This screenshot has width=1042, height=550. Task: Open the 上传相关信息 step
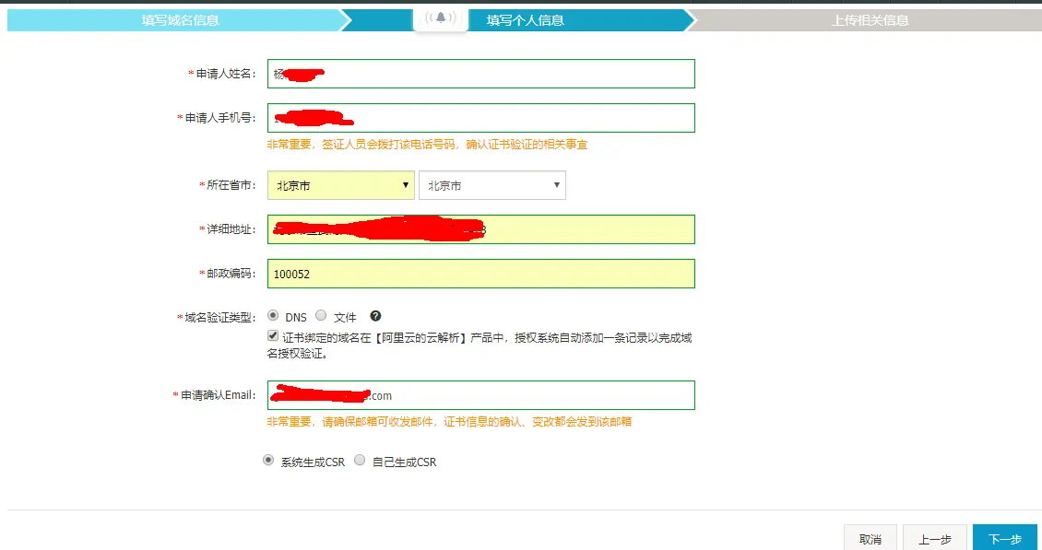(867, 18)
